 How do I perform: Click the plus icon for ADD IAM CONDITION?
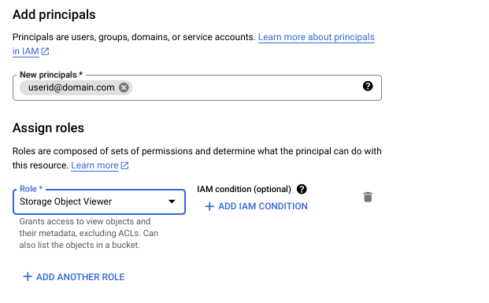click(x=209, y=206)
